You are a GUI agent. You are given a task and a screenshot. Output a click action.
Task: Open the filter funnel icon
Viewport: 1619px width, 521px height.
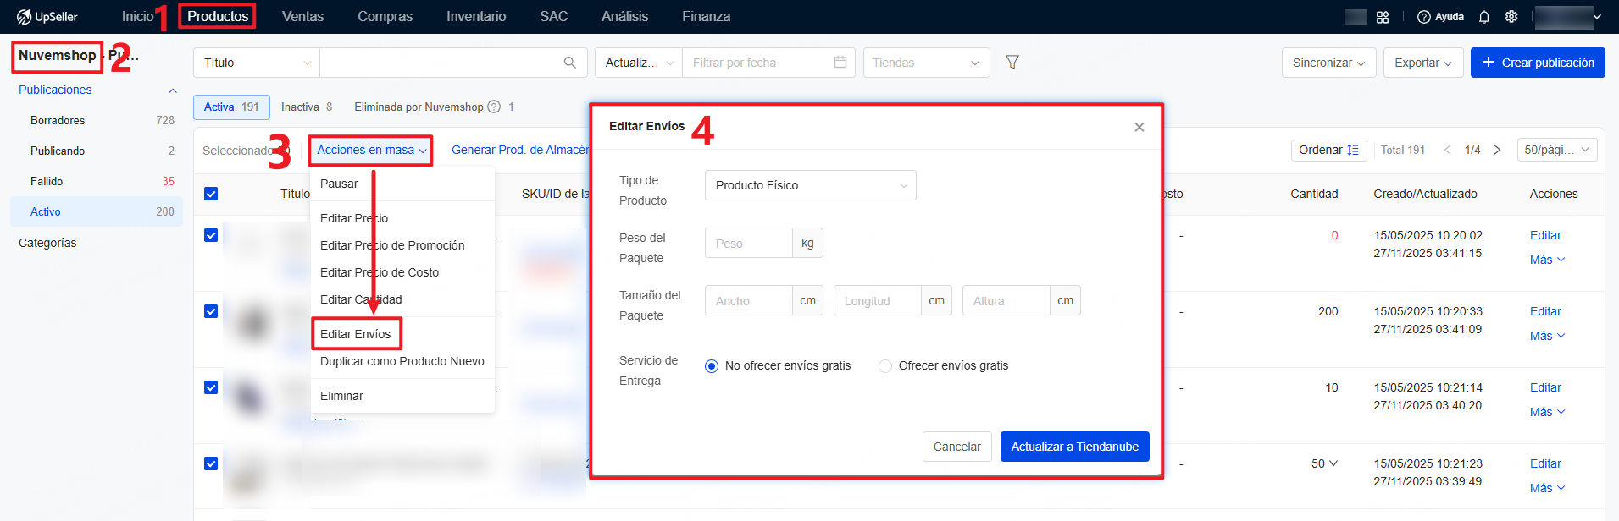coord(1012,63)
